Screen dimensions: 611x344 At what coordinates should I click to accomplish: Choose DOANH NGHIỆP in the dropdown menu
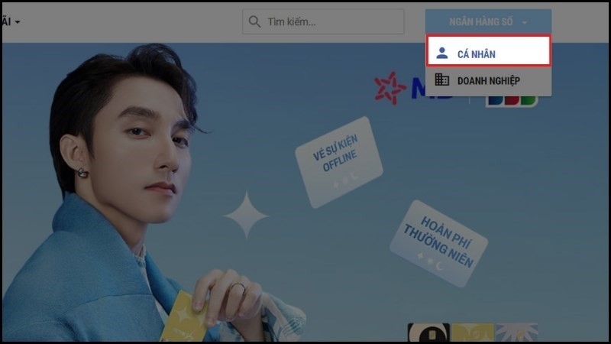coord(487,80)
